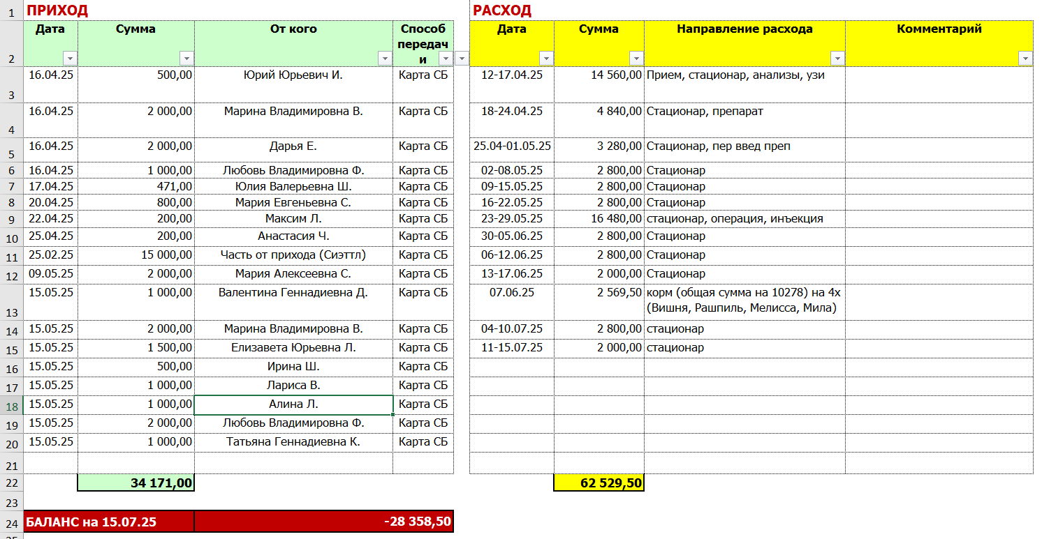Select the cell Ирина Ш.
1042x539 pixels.
point(293,366)
